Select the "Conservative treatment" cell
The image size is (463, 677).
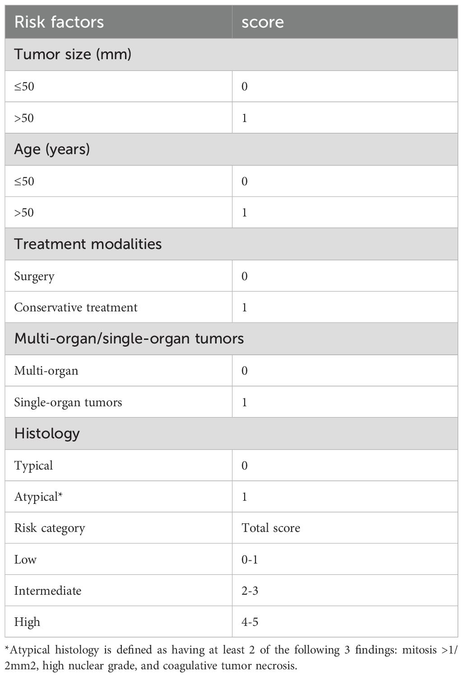point(76,307)
